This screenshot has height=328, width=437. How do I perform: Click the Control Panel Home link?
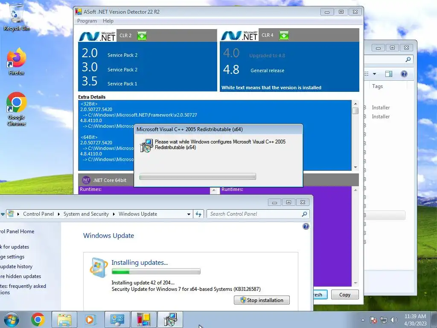[x=17, y=231]
